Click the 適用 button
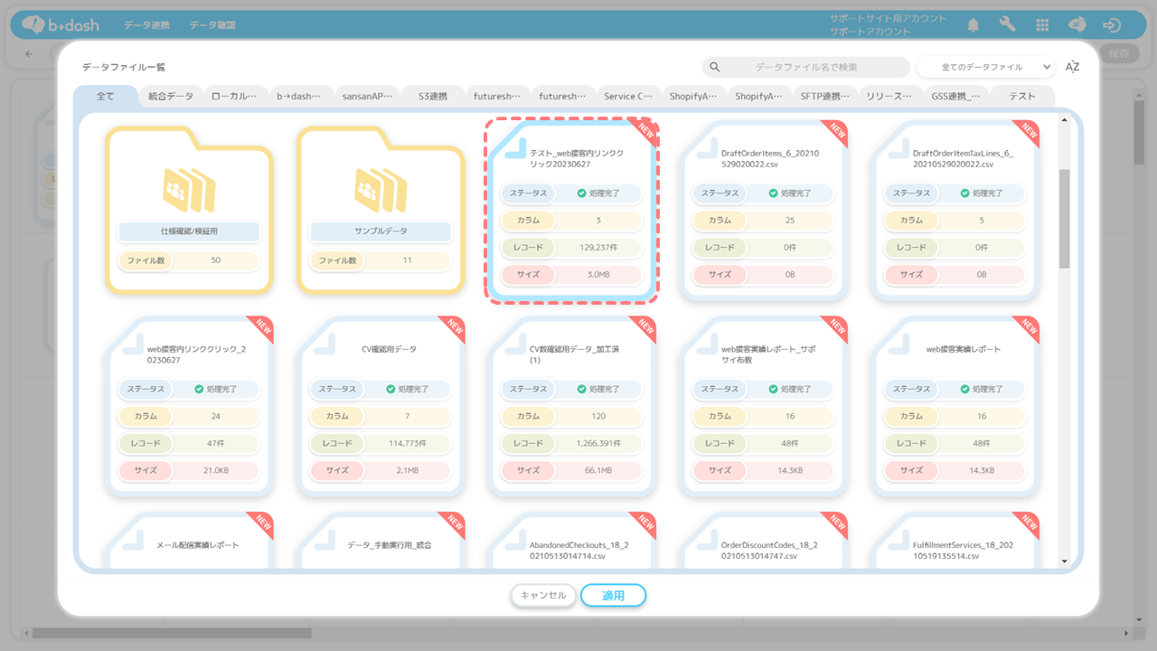 point(614,595)
